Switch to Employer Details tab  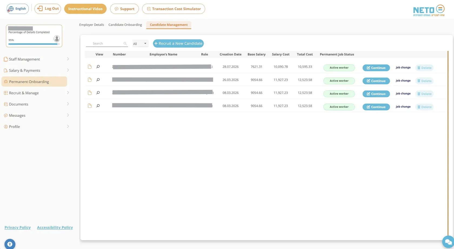pos(92,25)
